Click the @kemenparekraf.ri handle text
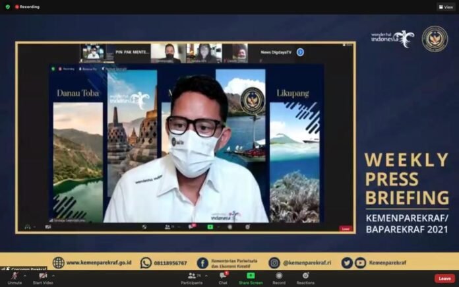Screen dimensions: 459x287 click(x=307, y=263)
